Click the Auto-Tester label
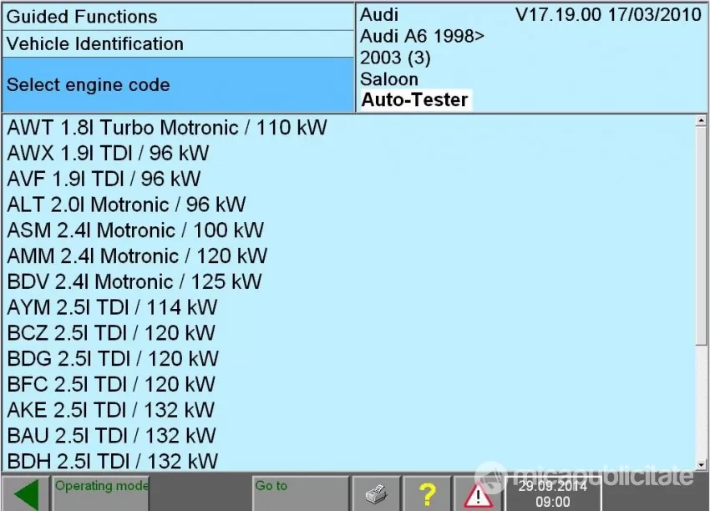 (x=415, y=99)
